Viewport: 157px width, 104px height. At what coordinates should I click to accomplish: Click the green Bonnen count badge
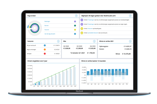coord(75,26)
